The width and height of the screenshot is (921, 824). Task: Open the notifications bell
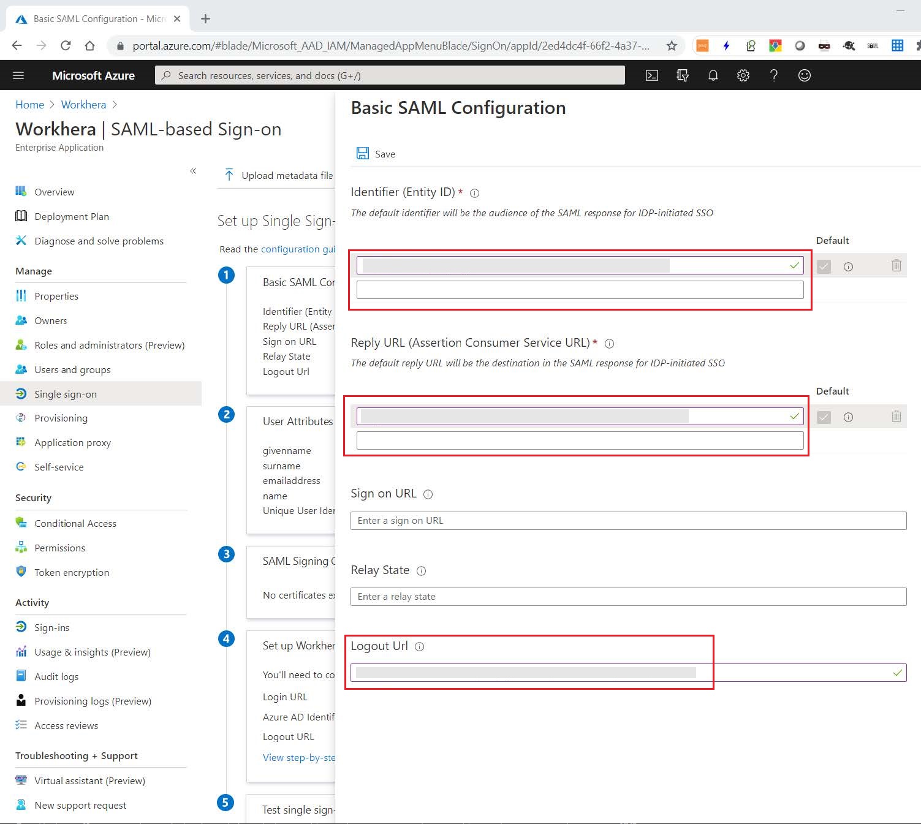pos(713,75)
